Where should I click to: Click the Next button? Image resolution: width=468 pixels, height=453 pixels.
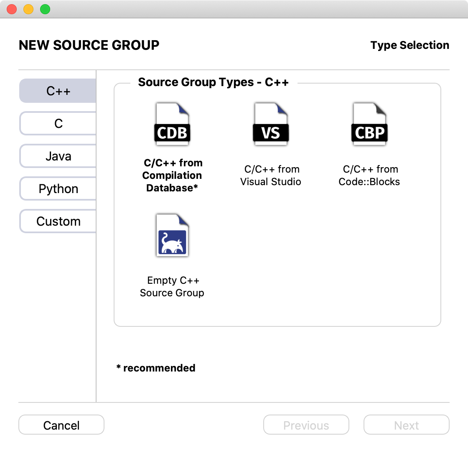(x=406, y=425)
